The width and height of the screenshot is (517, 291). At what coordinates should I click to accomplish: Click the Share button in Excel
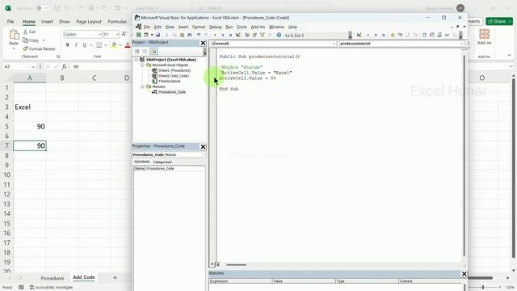[x=499, y=22]
